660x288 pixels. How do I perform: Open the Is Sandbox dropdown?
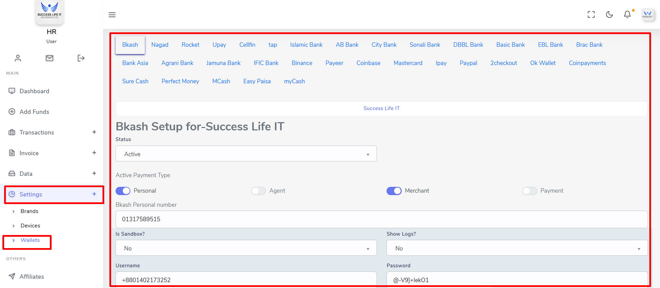tap(246, 248)
